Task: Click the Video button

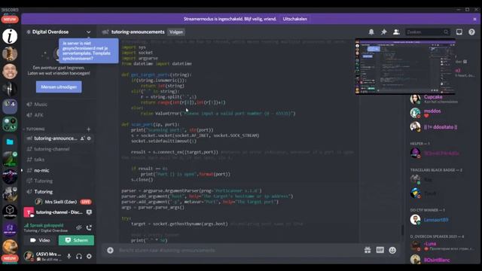Action: (40, 240)
